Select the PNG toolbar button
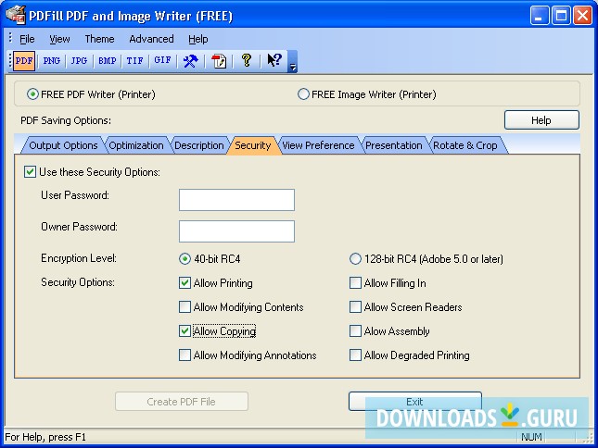The width and height of the screenshot is (598, 448). pos(52,61)
